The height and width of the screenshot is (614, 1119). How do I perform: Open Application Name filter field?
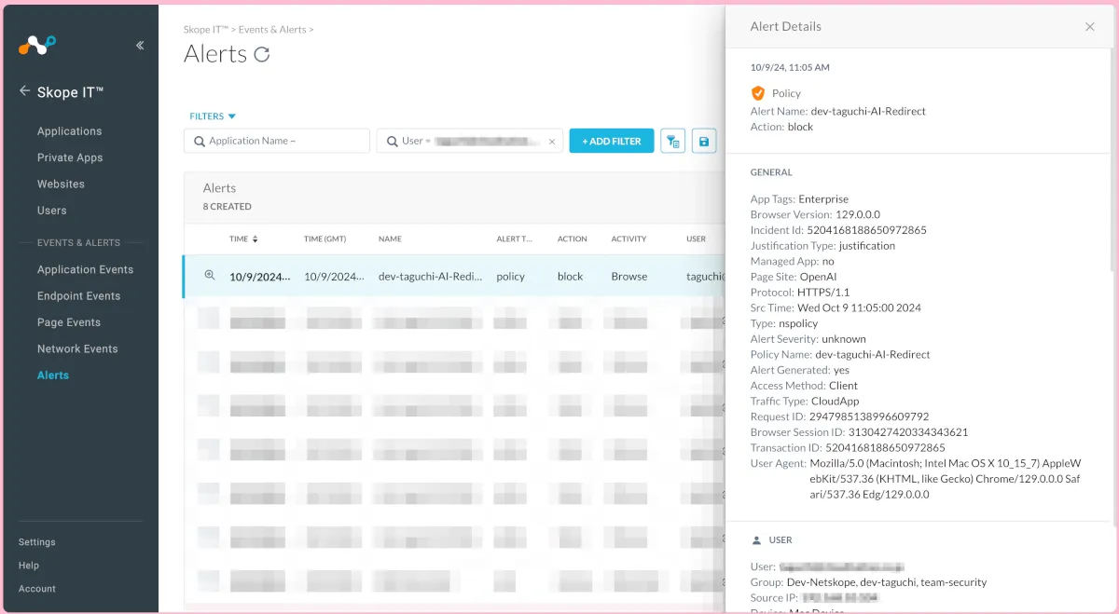point(277,142)
